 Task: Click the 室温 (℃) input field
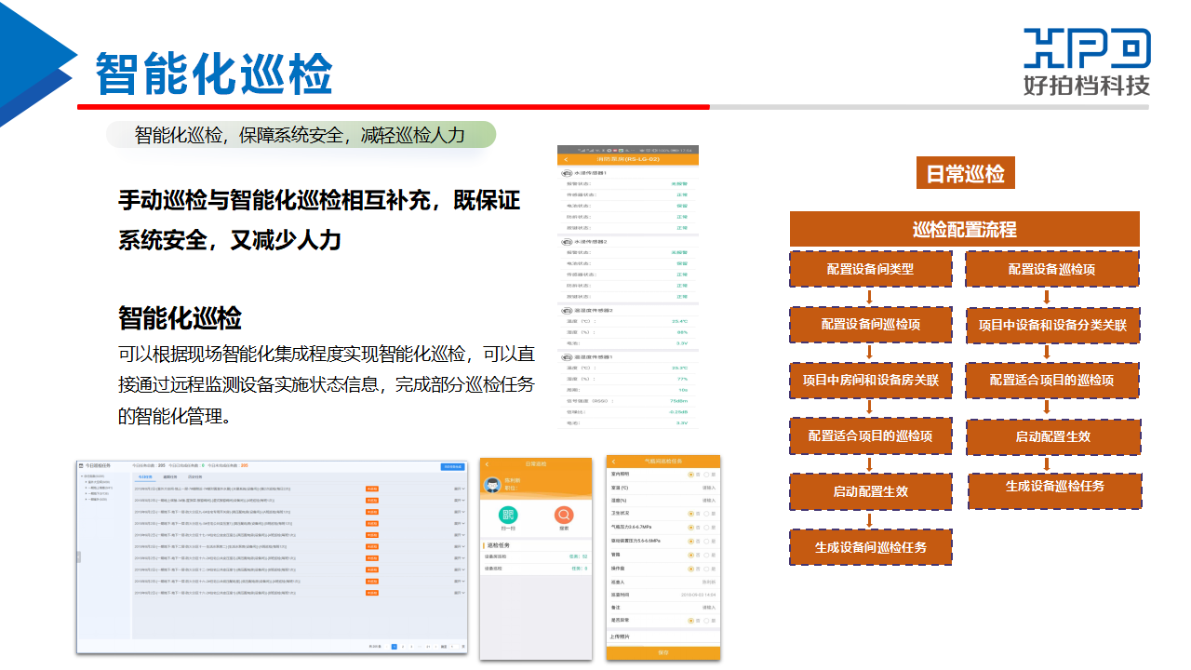pyautogui.click(x=709, y=488)
